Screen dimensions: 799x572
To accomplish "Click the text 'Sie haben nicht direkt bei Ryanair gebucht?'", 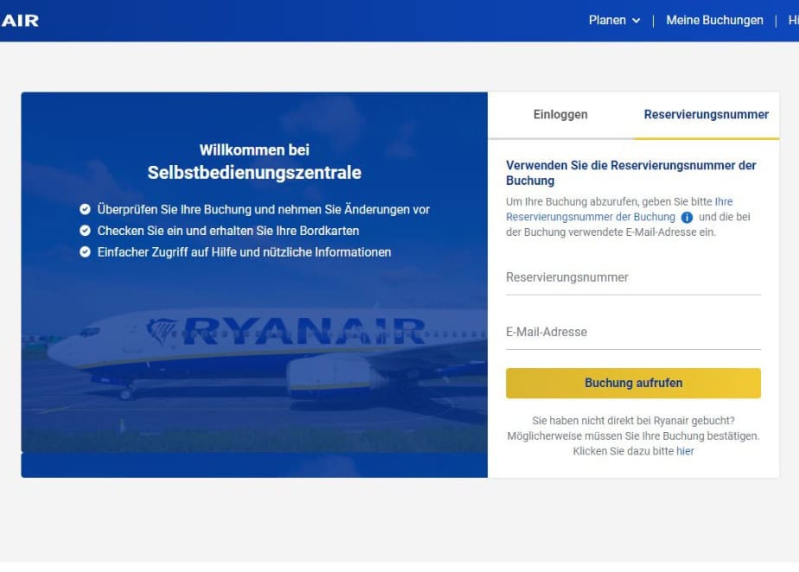I will [633, 421].
